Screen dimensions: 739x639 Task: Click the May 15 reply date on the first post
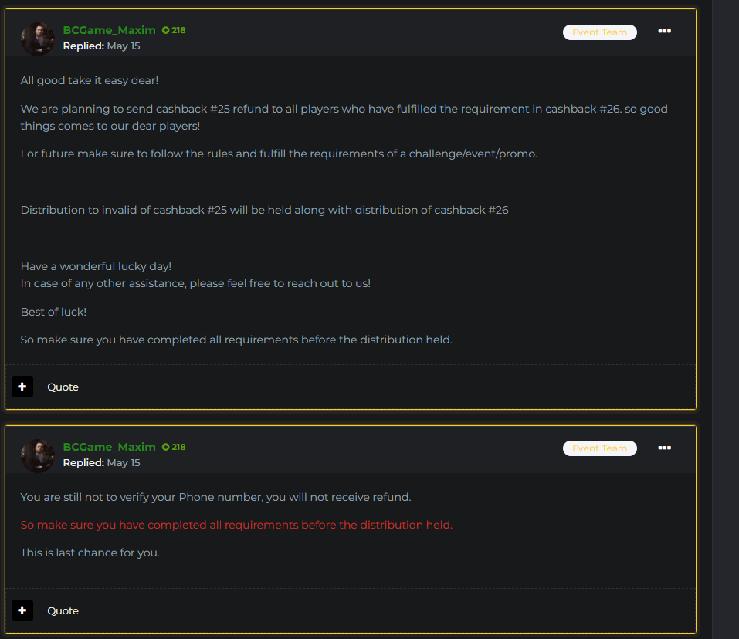tap(124, 46)
